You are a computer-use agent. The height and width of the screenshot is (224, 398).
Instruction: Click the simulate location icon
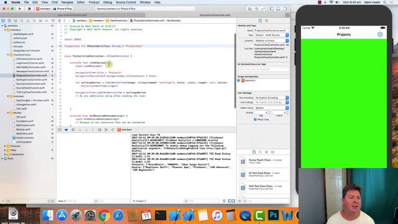click(x=113, y=130)
